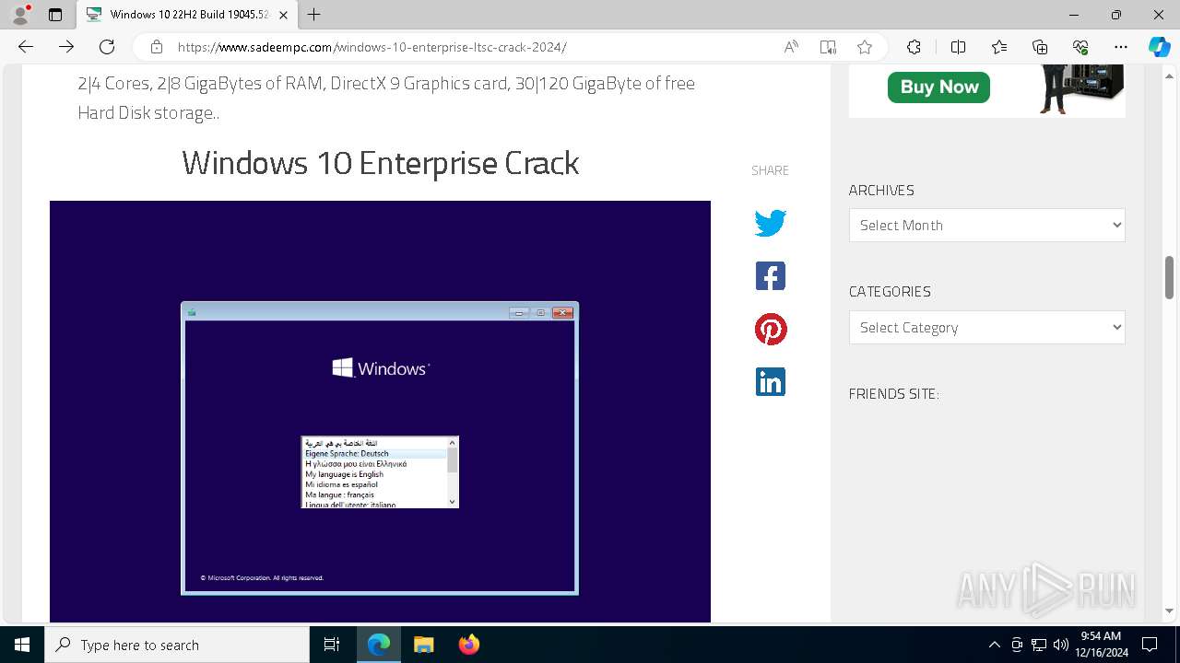Open Collections icon
This screenshot has height=663, width=1180.
(x=1040, y=47)
